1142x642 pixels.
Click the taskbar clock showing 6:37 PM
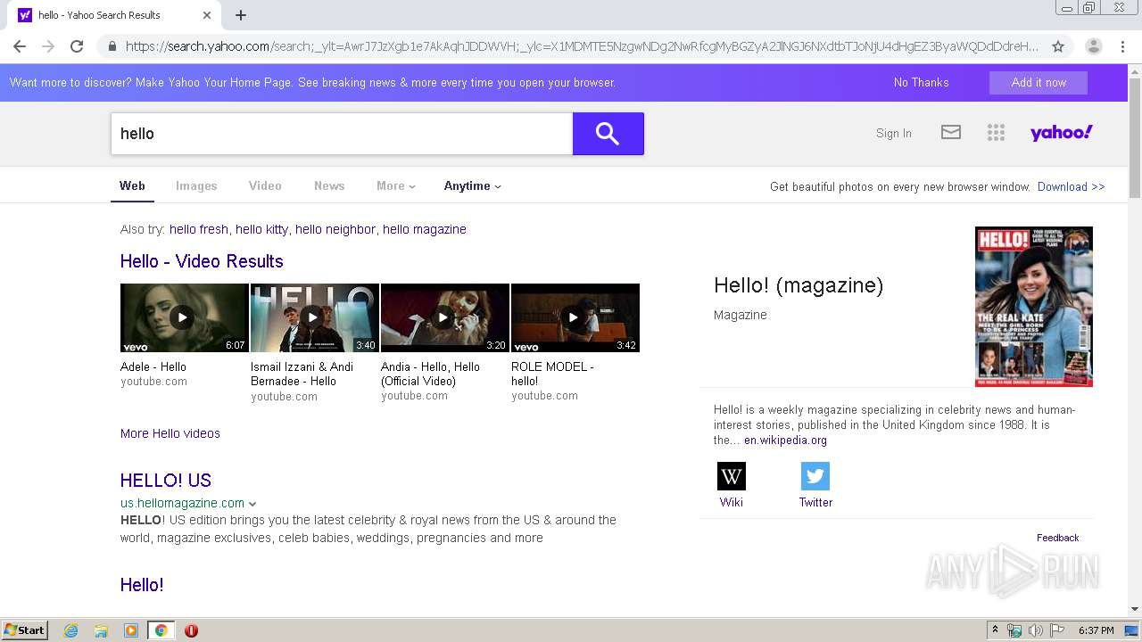1096,630
